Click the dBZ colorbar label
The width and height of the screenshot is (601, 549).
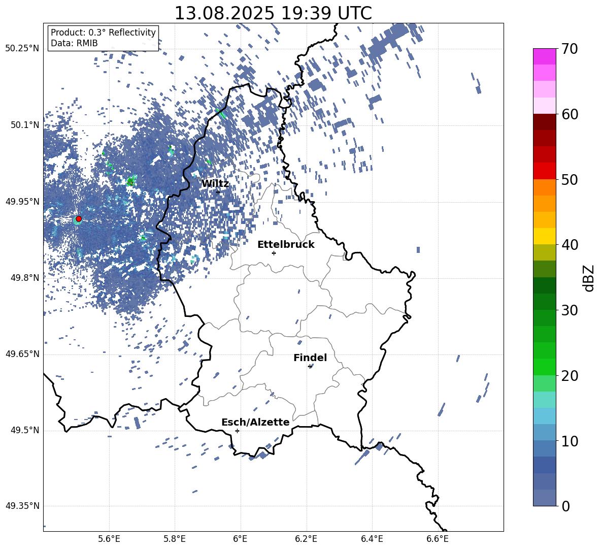point(588,278)
